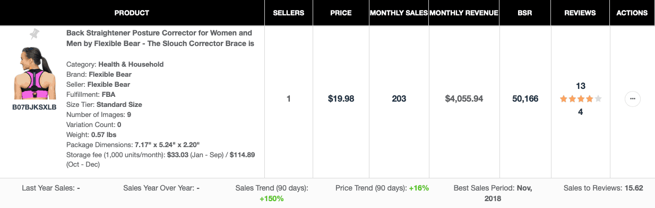Sort by the BSR column header

[x=525, y=13]
